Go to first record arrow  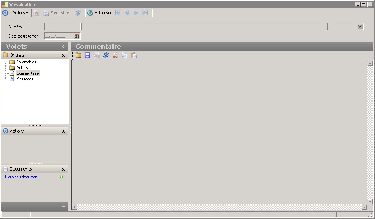[117, 13]
